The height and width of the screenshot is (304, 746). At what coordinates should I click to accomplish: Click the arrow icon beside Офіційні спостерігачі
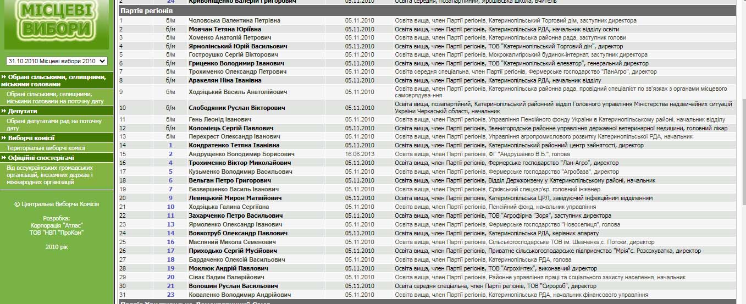point(4,158)
